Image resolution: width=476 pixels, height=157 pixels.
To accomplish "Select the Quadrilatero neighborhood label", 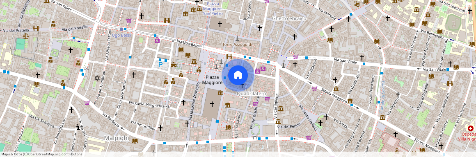I will [252, 94].
